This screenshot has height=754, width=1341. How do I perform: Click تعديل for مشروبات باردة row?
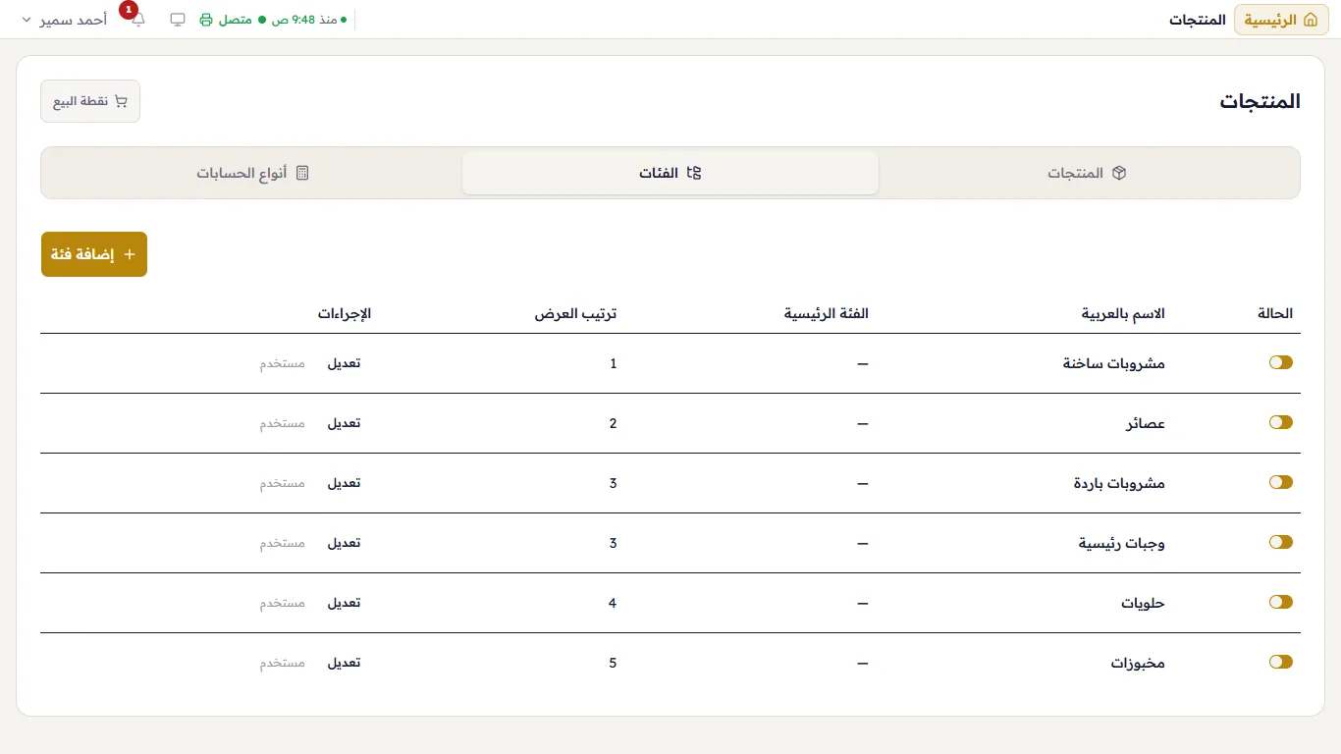344,483
